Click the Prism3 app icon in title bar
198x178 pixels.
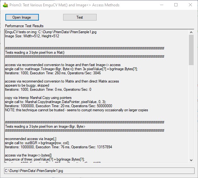[5, 5]
